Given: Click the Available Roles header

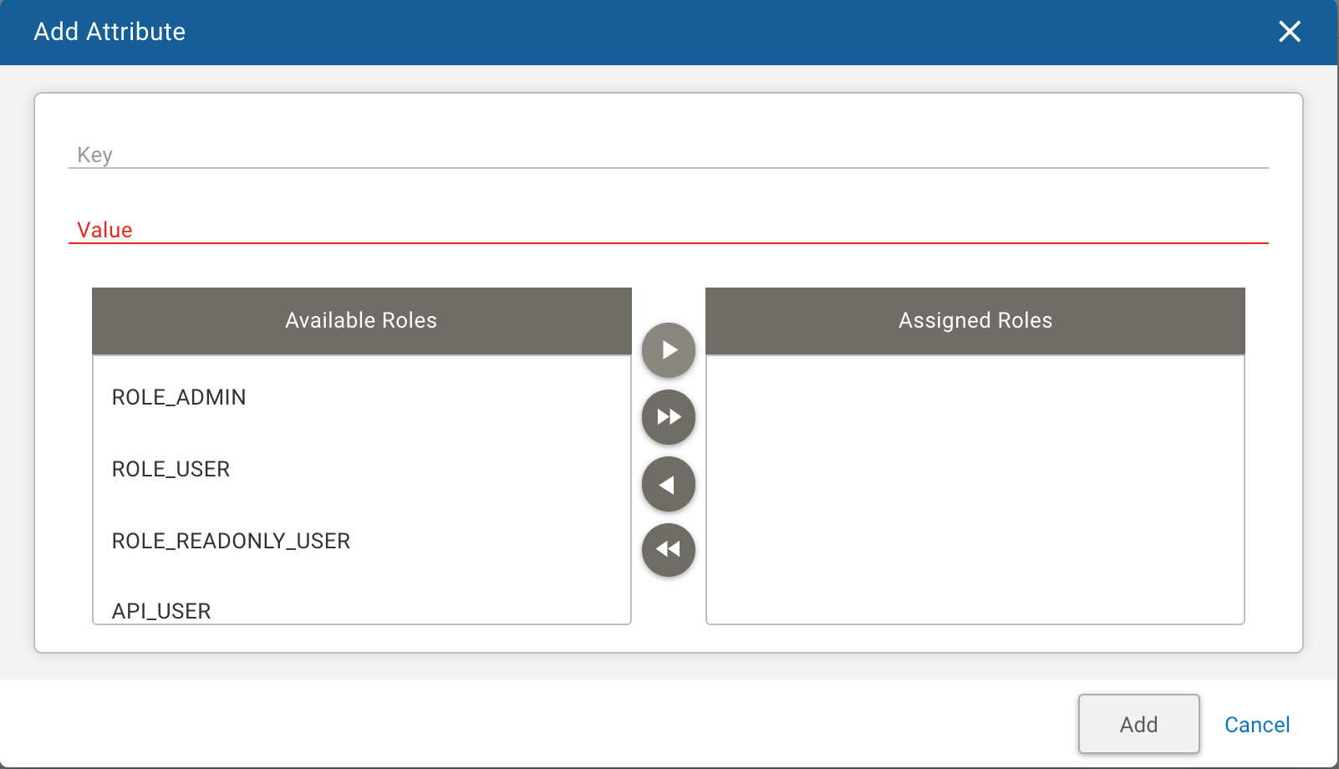Looking at the screenshot, I should coord(361,320).
